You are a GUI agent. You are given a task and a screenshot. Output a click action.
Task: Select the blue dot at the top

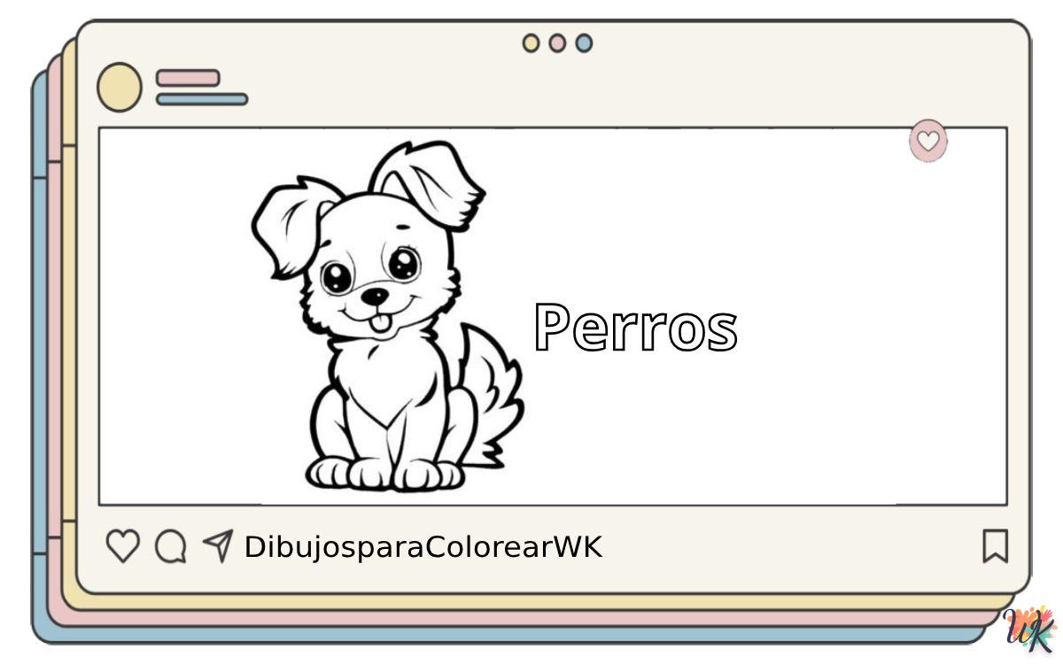(584, 43)
